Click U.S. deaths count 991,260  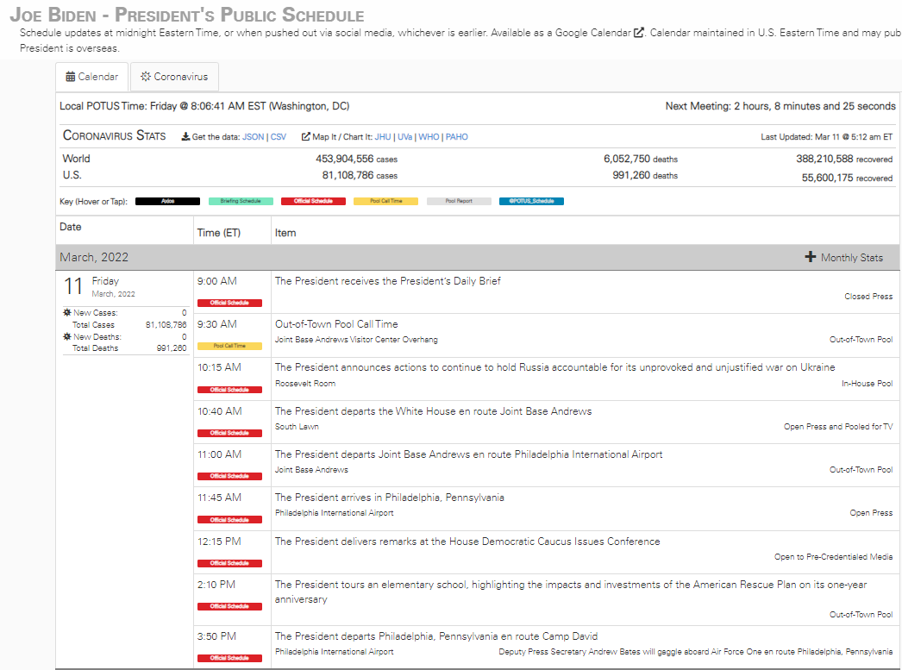click(x=631, y=175)
